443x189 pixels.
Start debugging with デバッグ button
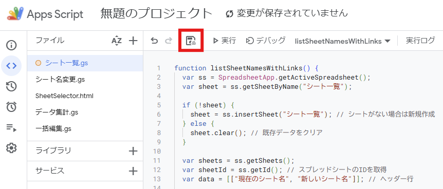[x=266, y=41]
